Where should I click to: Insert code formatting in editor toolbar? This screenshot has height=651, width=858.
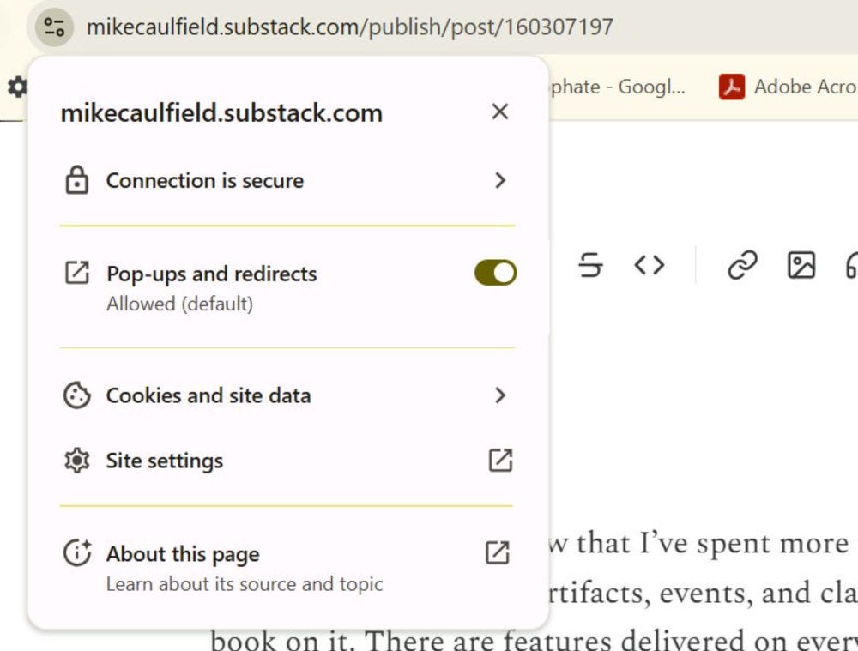click(x=650, y=265)
